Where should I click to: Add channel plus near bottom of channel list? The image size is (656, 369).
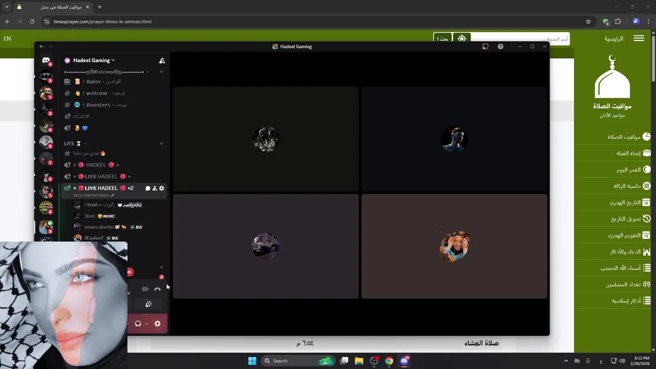point(161,267)
